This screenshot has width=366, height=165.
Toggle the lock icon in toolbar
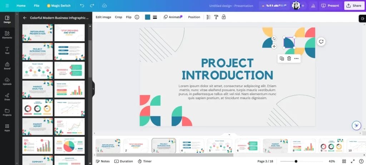(x=224, y=17)
